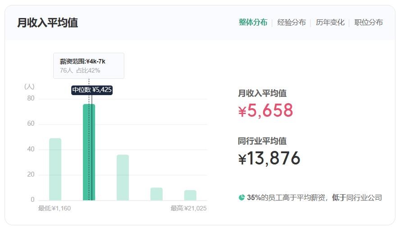Image resolution: width=400 pixels, height=228 pixels.
Task: Select the 历年变化 tab
Action: point(330,23)
